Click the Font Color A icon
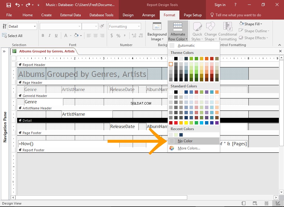Viewport: 284px width, 207px height. click(x=66, y=36)
